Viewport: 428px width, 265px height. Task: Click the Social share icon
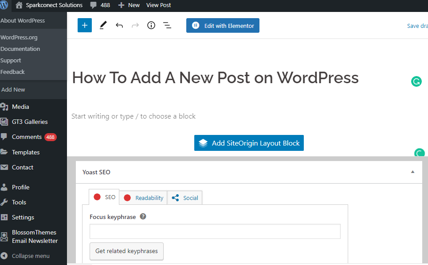[175, 198]
